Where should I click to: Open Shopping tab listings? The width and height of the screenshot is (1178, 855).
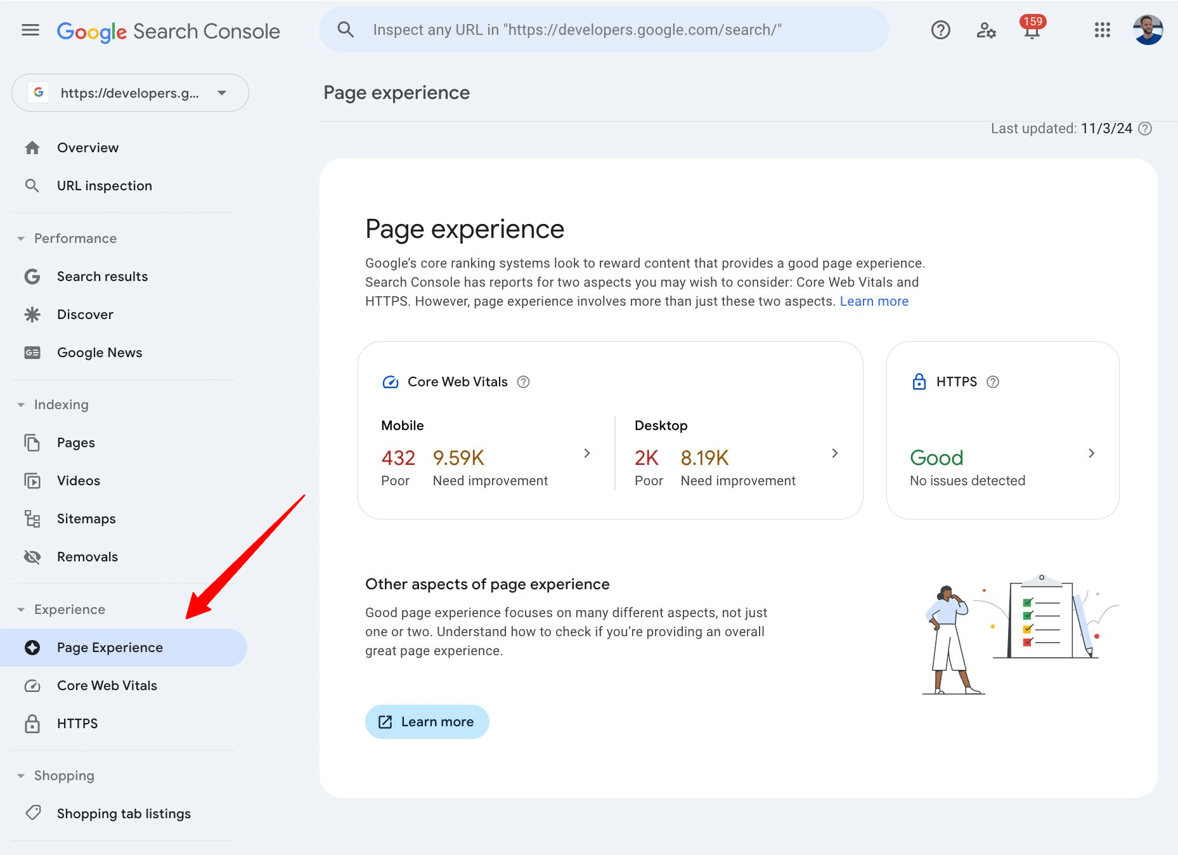point(124,814)
